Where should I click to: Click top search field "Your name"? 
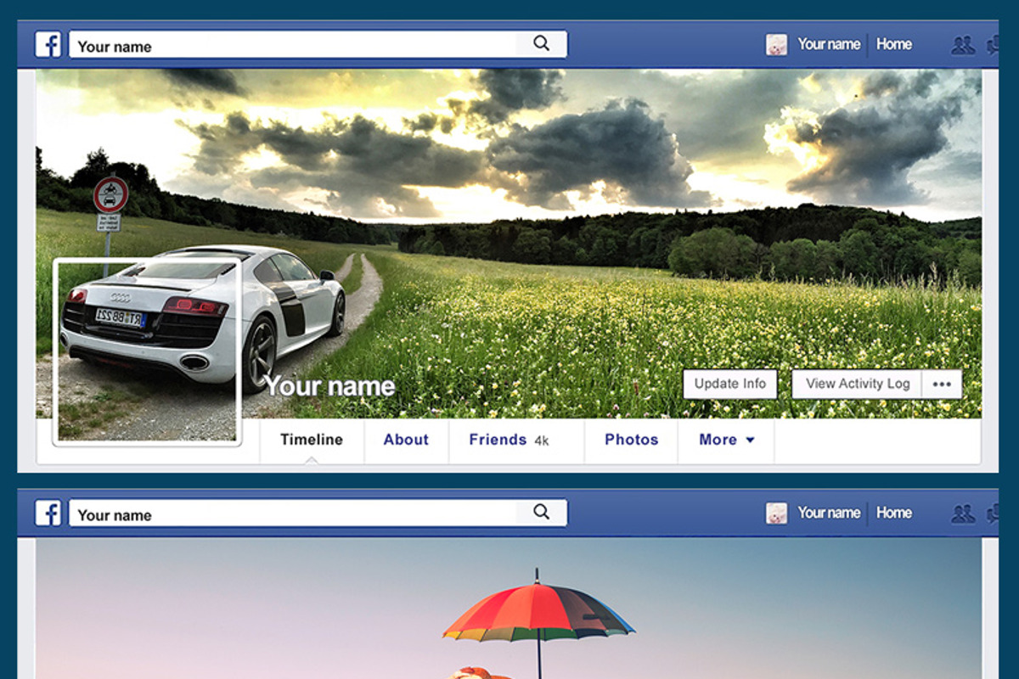(x=318, y=45)
